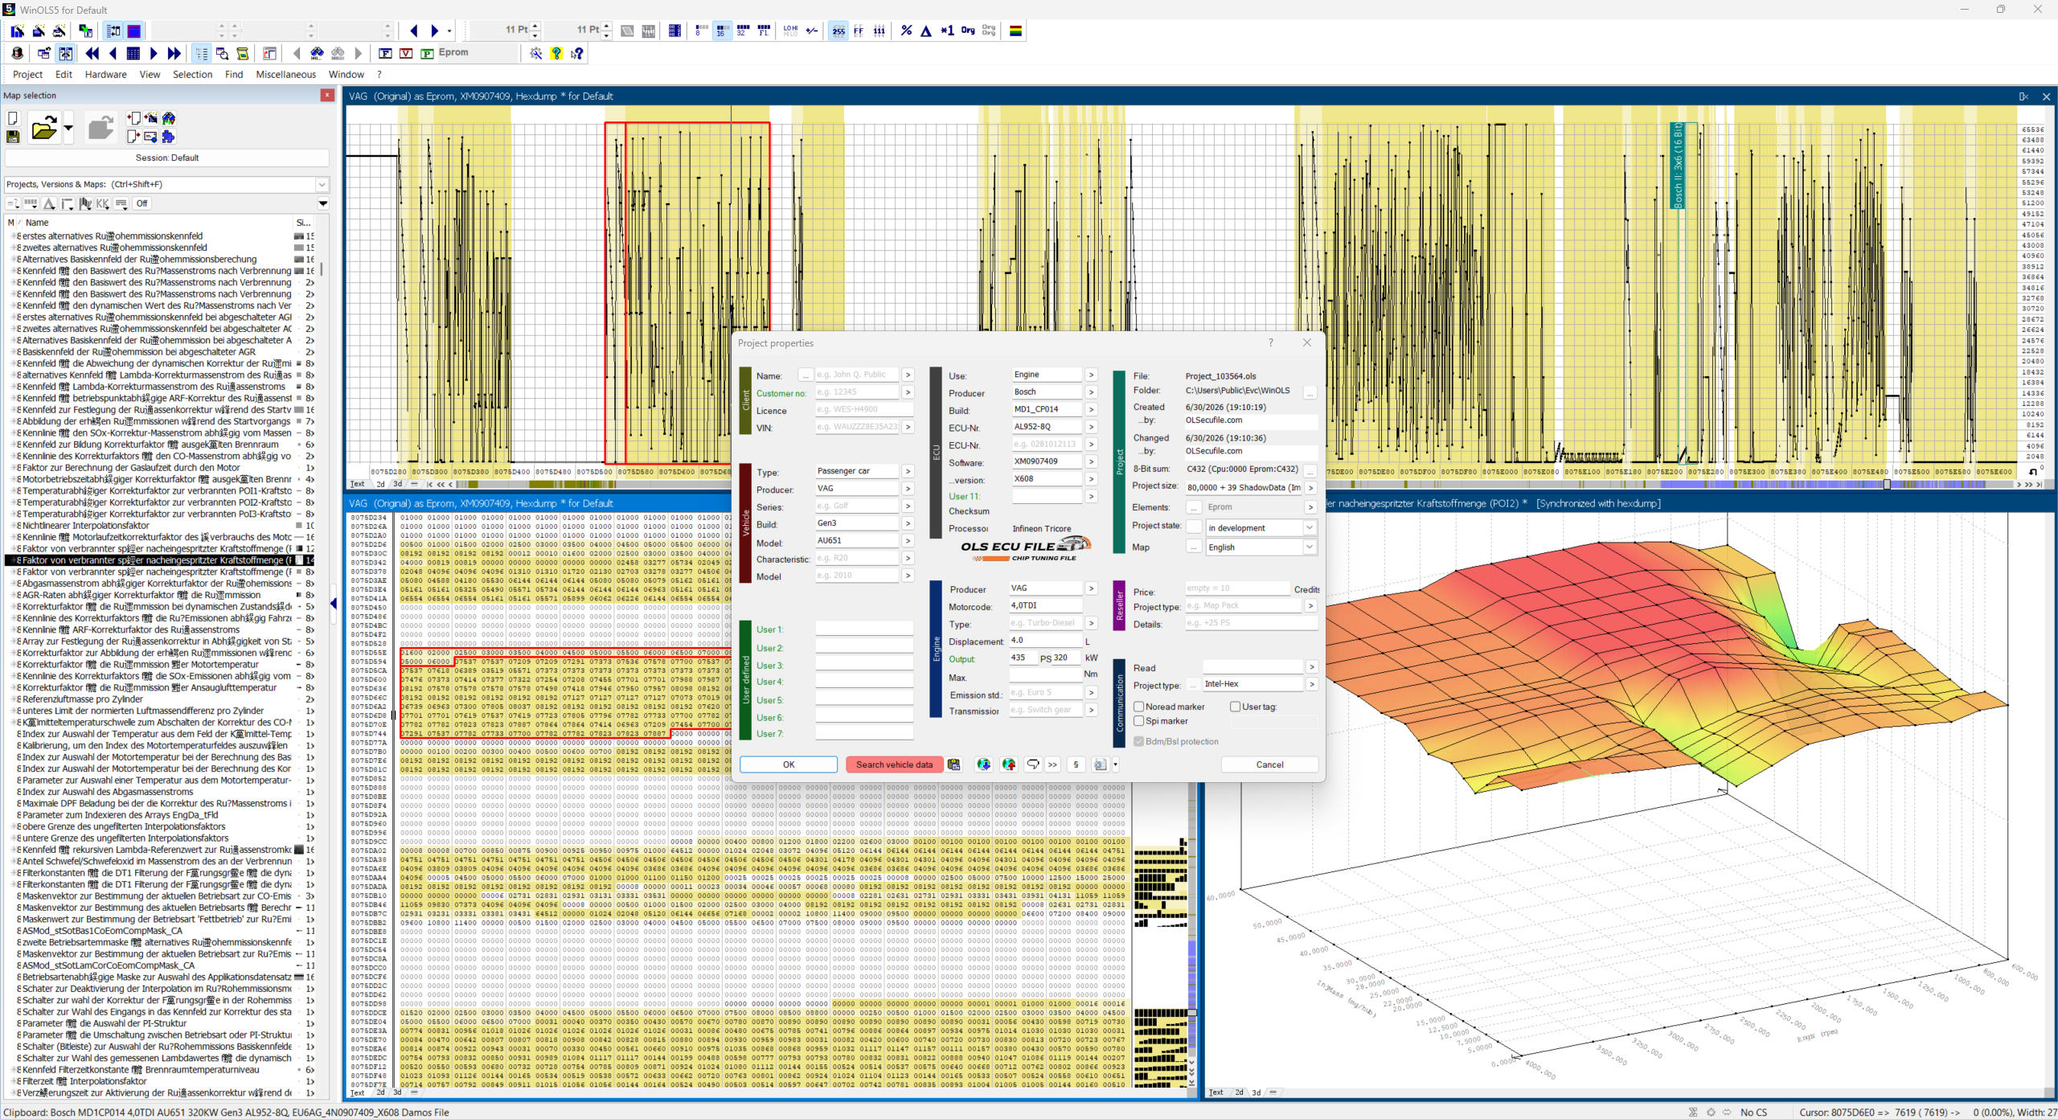
Task: Open the Selection menu
Action: tap(192, 74)
